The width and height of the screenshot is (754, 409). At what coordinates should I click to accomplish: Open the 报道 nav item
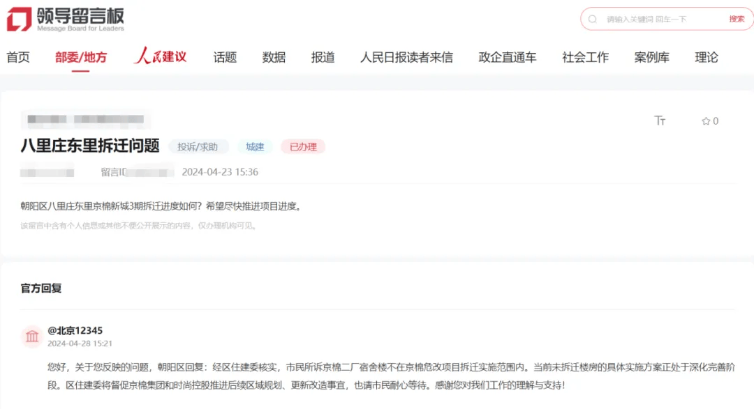coord(323,57)
